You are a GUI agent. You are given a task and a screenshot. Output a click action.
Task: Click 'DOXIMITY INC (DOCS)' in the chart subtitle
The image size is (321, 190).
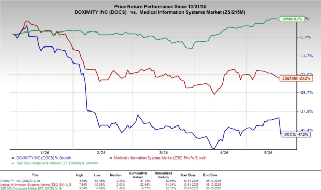(100, 12)
